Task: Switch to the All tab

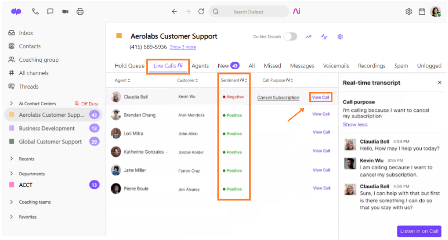Action: click(252, 66)
